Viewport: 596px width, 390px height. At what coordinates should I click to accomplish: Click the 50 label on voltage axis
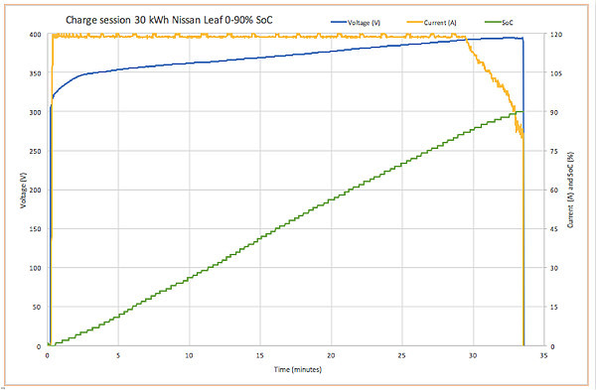[x=37, y=307]
